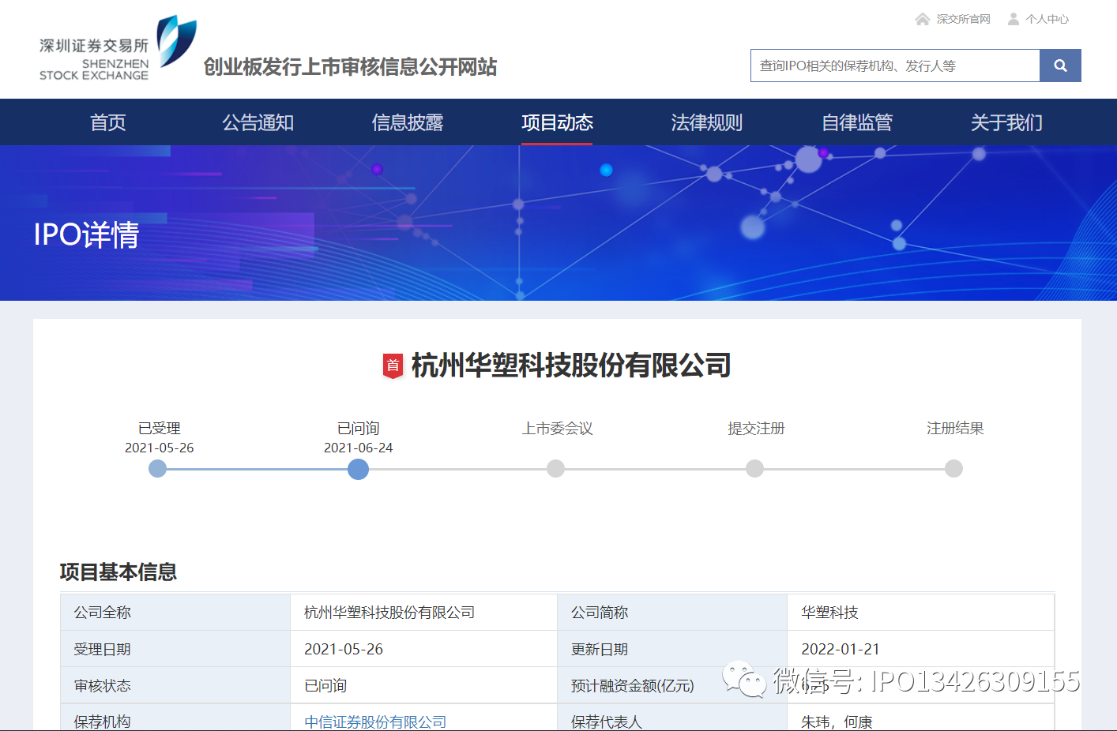1117x731 pixels.
Task: Select the 注册结果 progress marker
Action: coord(954,469)
